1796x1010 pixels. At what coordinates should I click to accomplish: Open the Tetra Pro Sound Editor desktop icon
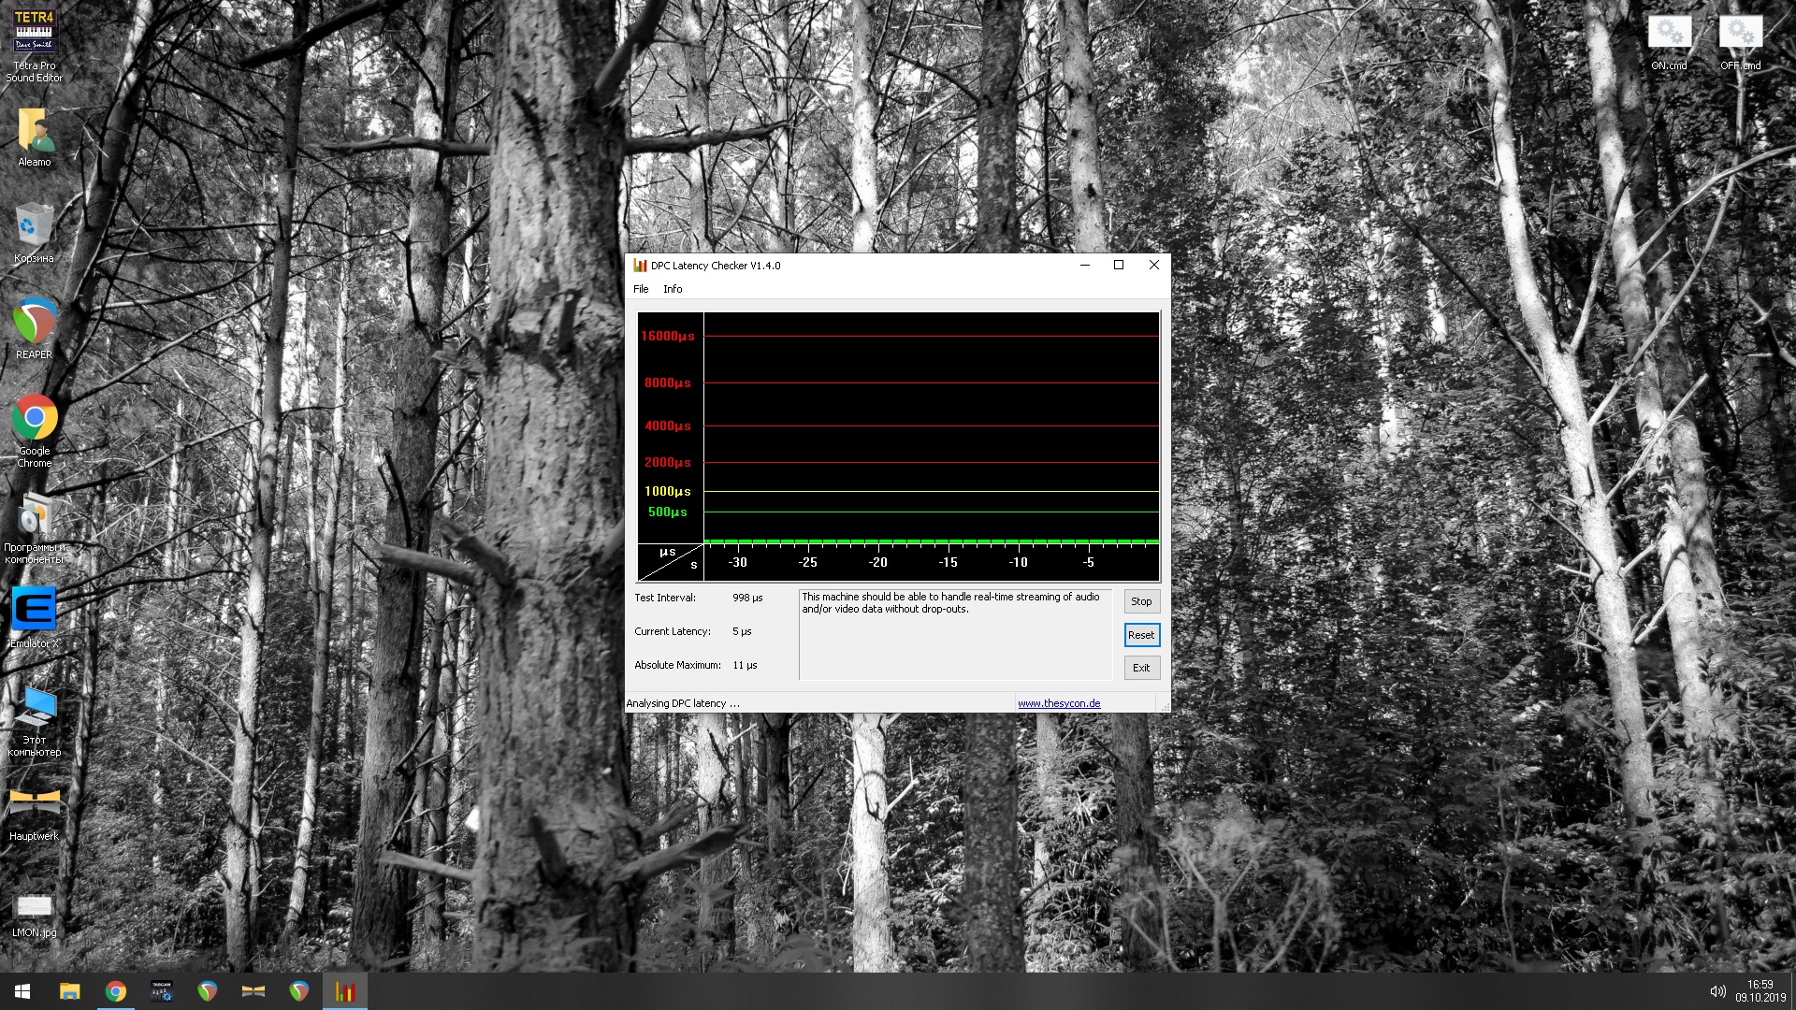(x=35, y=33)
